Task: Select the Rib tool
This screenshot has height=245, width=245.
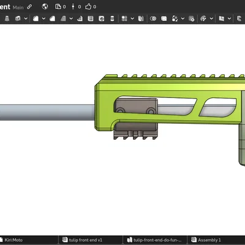Action: click(x=80, y=18)
